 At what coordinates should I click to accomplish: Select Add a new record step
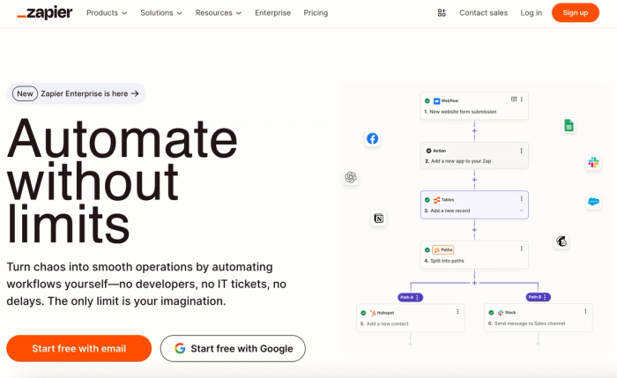[x=474, y=205]
